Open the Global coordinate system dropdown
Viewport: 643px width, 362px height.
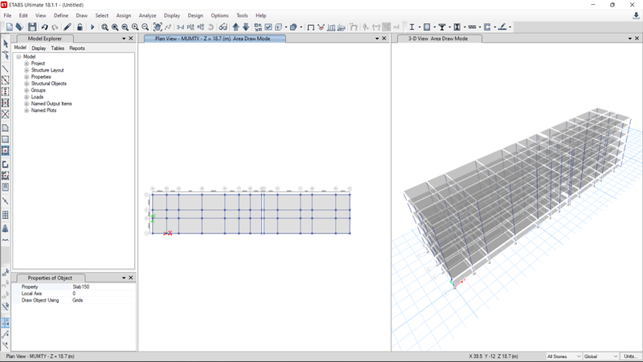click(x=600, y=356)
